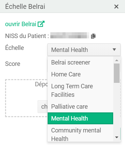Screen dimensions: 125x145
Task: Collapse the list with the dropdown triangle arrow
Action: [114, 50]
